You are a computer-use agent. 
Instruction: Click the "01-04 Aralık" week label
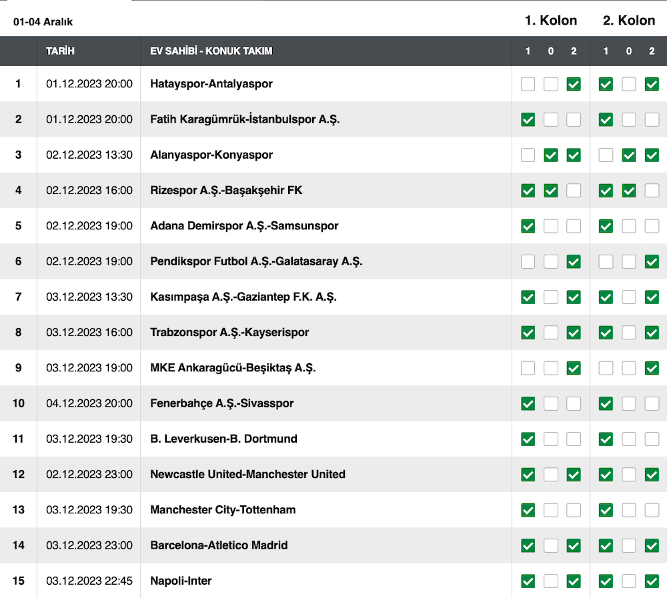(43, 22)
